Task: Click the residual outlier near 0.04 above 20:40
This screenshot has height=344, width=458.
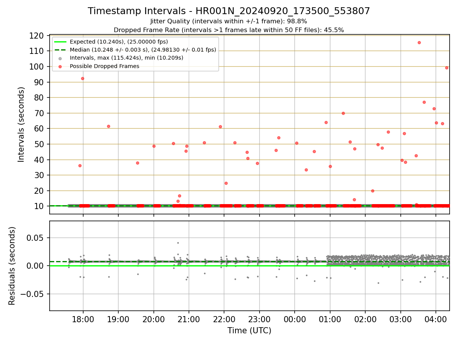Action: click(x=178, y=243)
